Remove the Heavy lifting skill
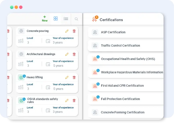The image size is (174, 125). (x=74, y=77)
